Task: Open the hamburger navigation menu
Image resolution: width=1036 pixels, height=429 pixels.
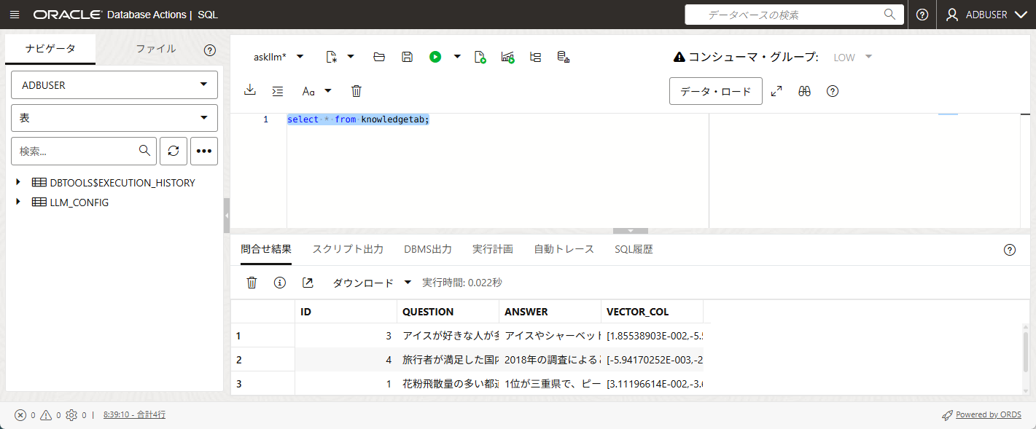Action: (15, 15)
